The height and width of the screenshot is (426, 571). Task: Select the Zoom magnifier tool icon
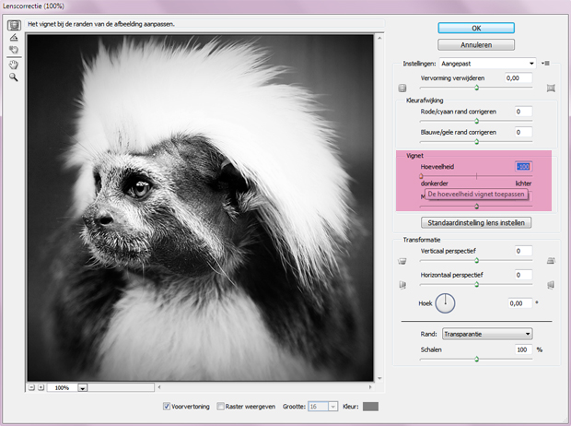point(14,77)
